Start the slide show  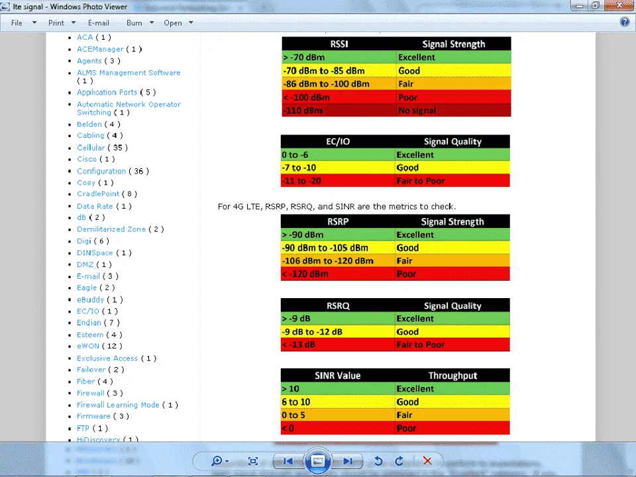pos(317,461)
